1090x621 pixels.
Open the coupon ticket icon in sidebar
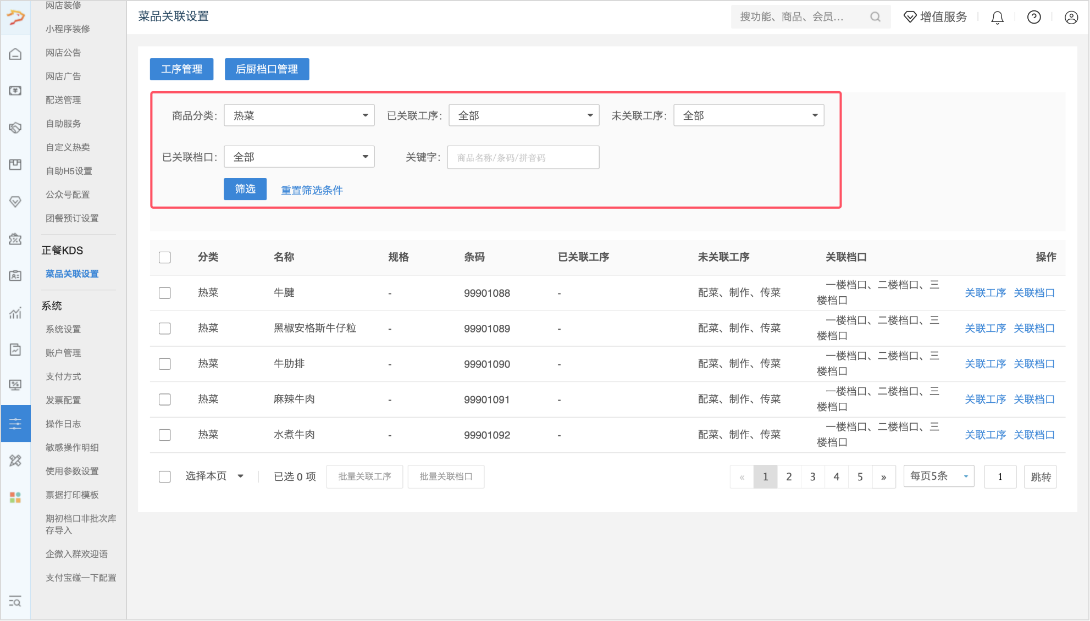(x=15, y=239)
